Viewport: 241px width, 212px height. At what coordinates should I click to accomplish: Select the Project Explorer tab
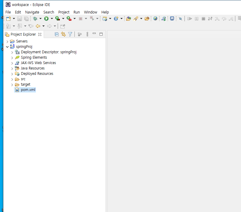(23, 34)
